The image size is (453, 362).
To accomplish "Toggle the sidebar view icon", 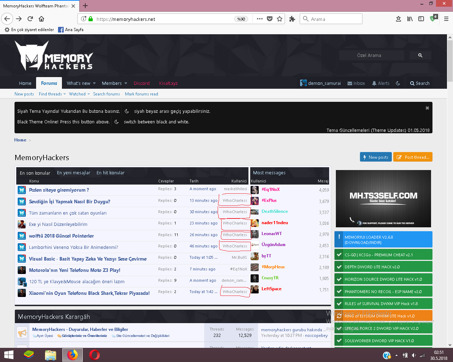I will [x=421, y=19].
